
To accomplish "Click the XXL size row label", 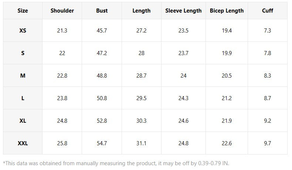I will click(x=23, y=143).
